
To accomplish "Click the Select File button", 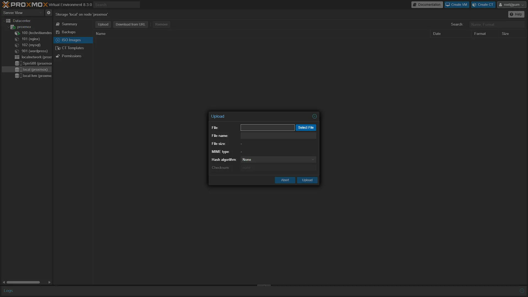I will [x=306, y=128].
